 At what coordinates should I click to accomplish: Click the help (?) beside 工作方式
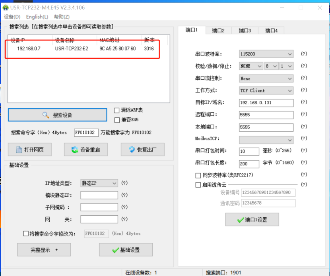pyautogui.click(x=304, y=90)
